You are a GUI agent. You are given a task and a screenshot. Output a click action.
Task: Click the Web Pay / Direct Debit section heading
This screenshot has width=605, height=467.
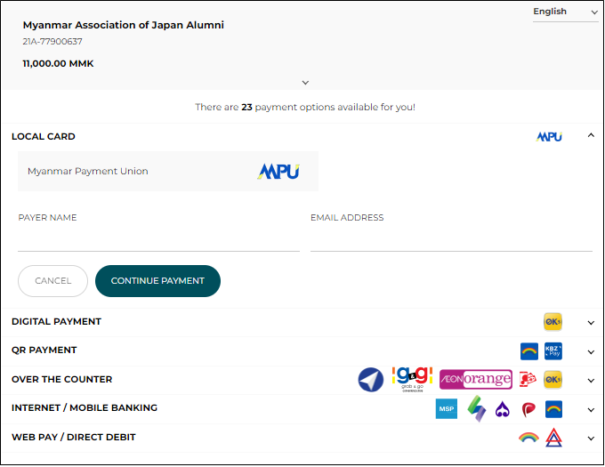tap(74, 438)
